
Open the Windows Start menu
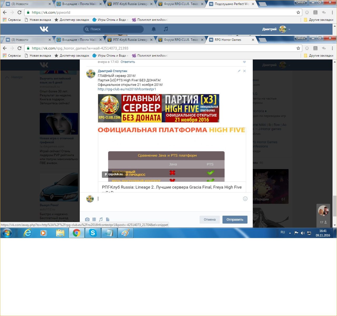coord(7,233)
